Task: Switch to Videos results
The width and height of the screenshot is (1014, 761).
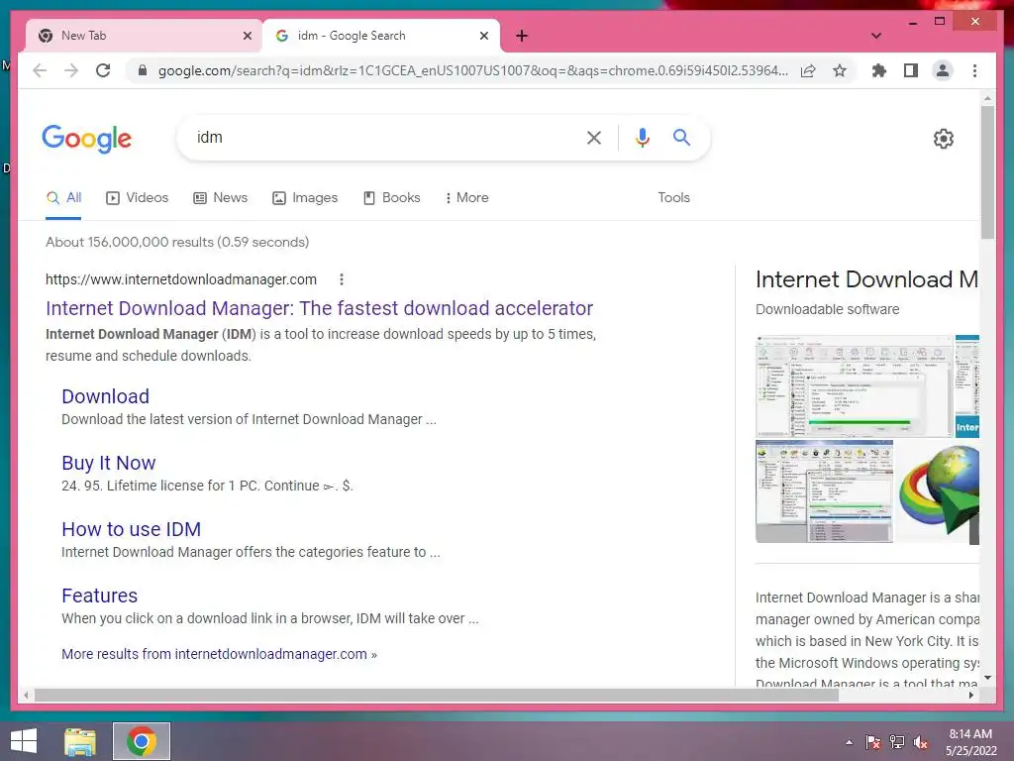Action: [x=137, y=198]
